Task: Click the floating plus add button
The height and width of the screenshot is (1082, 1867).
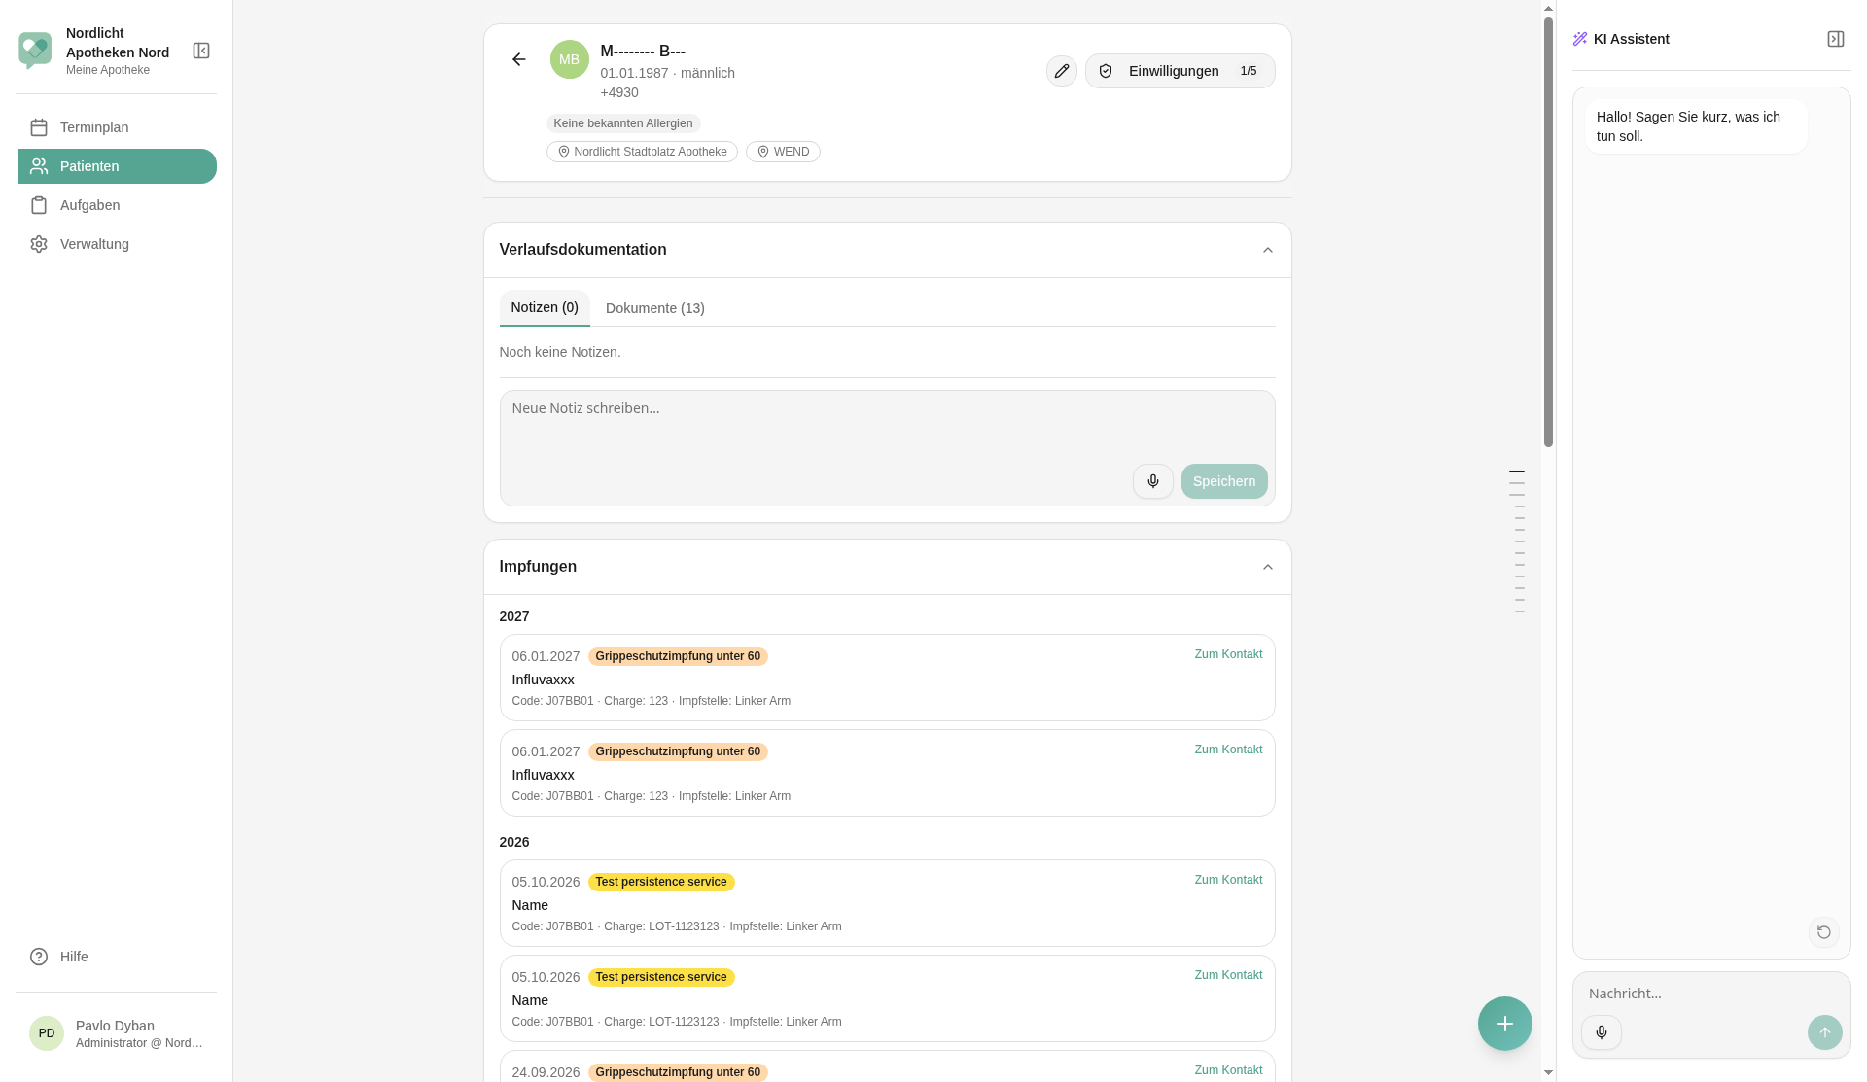Action: (x=1505, y=1024)
